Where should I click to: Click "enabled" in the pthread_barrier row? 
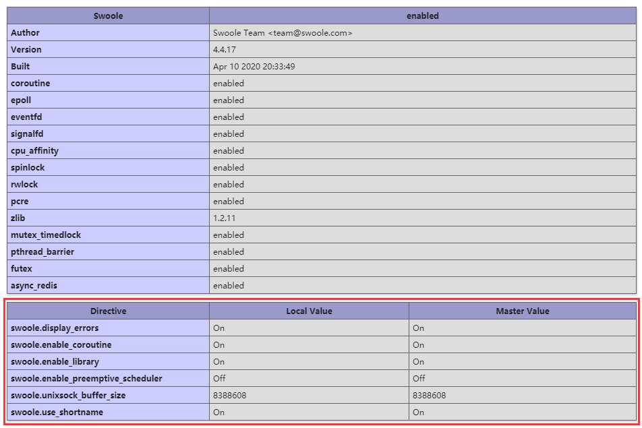(x=229, y=251)
